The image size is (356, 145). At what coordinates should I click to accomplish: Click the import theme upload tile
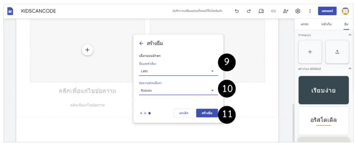[337, 52]
